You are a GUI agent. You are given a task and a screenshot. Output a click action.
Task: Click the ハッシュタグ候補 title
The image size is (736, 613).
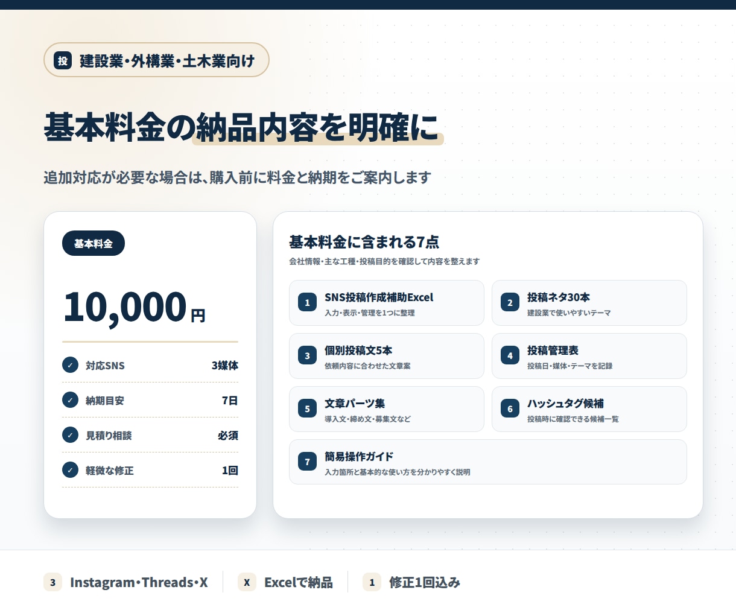(565, 404)
